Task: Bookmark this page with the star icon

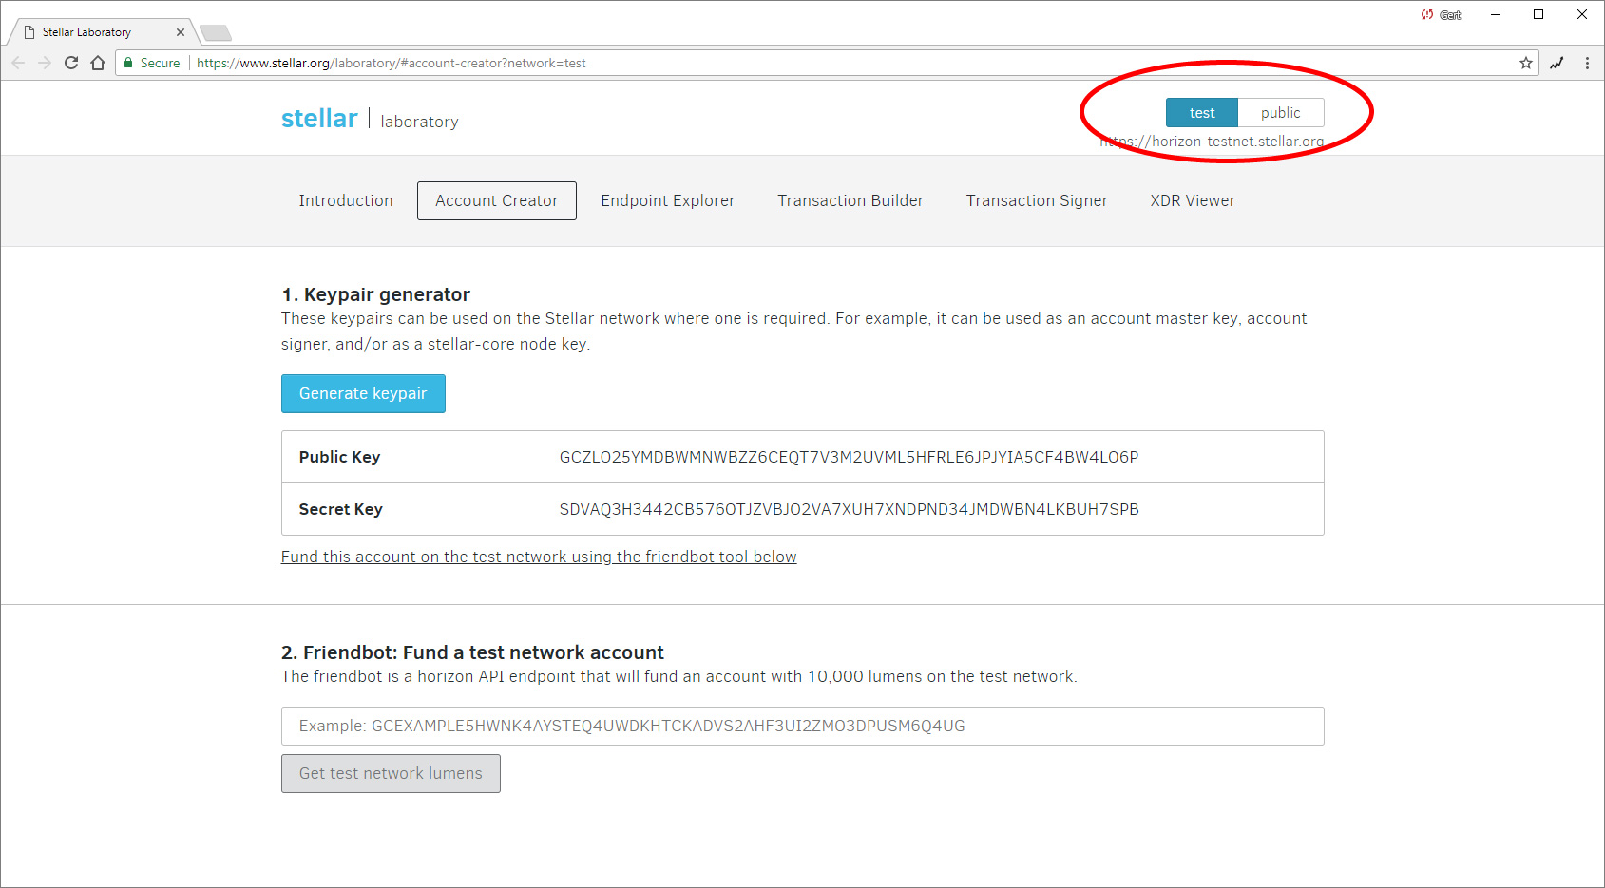Action: 1526,63
